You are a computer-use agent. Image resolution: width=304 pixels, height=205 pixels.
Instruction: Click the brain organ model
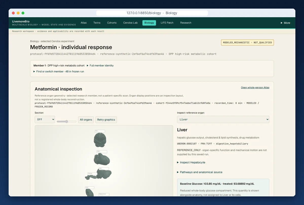pos(100,140)
